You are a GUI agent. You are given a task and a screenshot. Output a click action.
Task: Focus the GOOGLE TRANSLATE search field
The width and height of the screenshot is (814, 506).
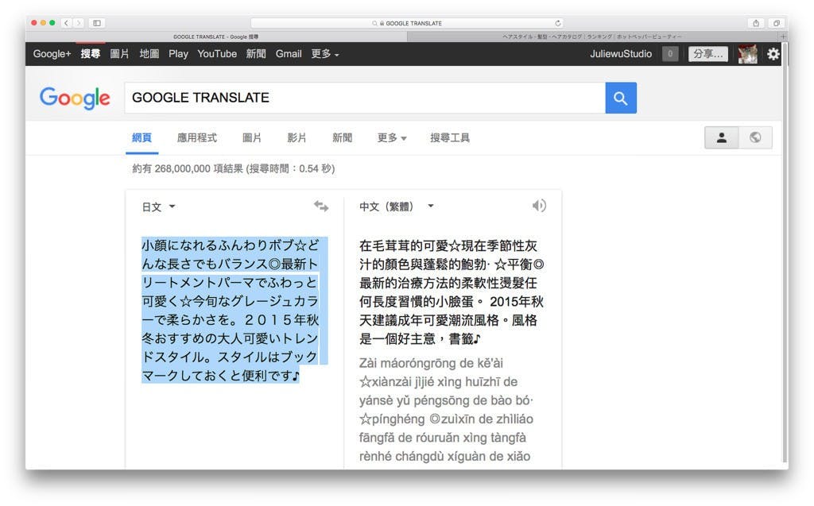point(365,98)
